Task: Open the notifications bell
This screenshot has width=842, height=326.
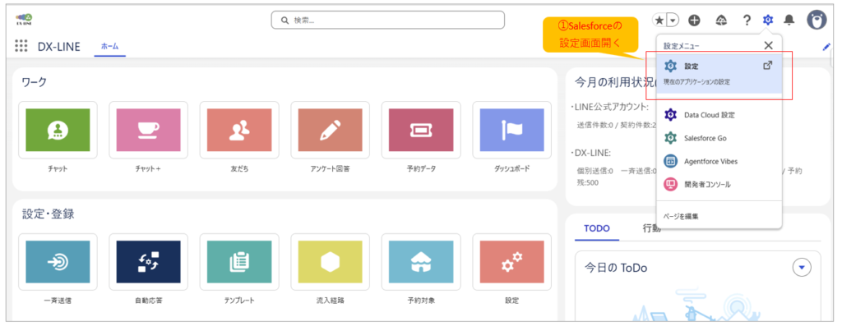Action: click(789, 21)
